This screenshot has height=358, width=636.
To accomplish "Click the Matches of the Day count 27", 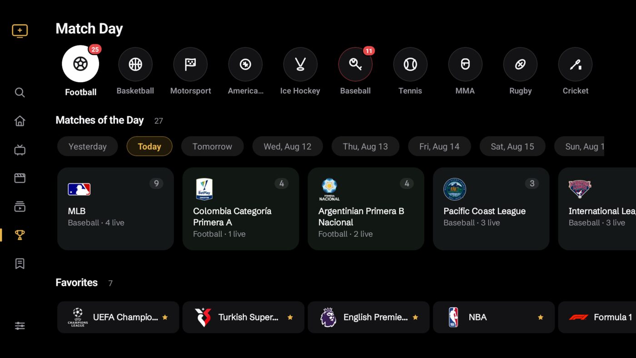I will point(159,121).
